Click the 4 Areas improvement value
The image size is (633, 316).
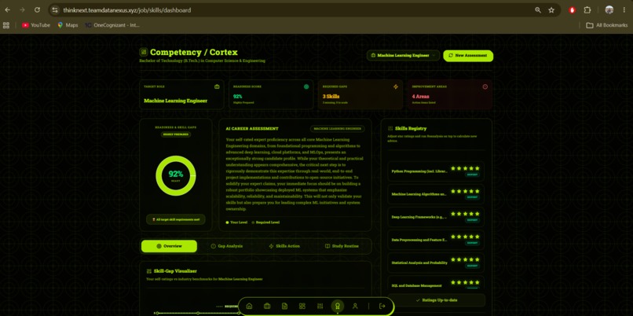click(420, 97)
